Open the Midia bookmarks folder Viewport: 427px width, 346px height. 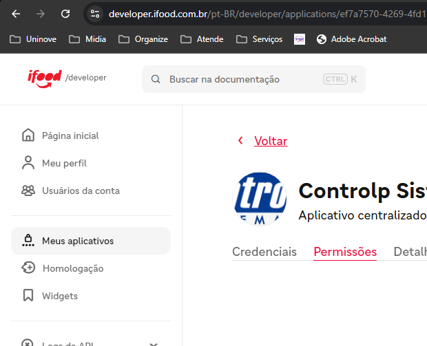click(x=87, y=39)
